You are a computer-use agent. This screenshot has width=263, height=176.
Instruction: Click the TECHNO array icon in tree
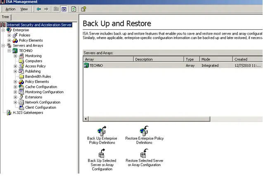click(15, 51)
